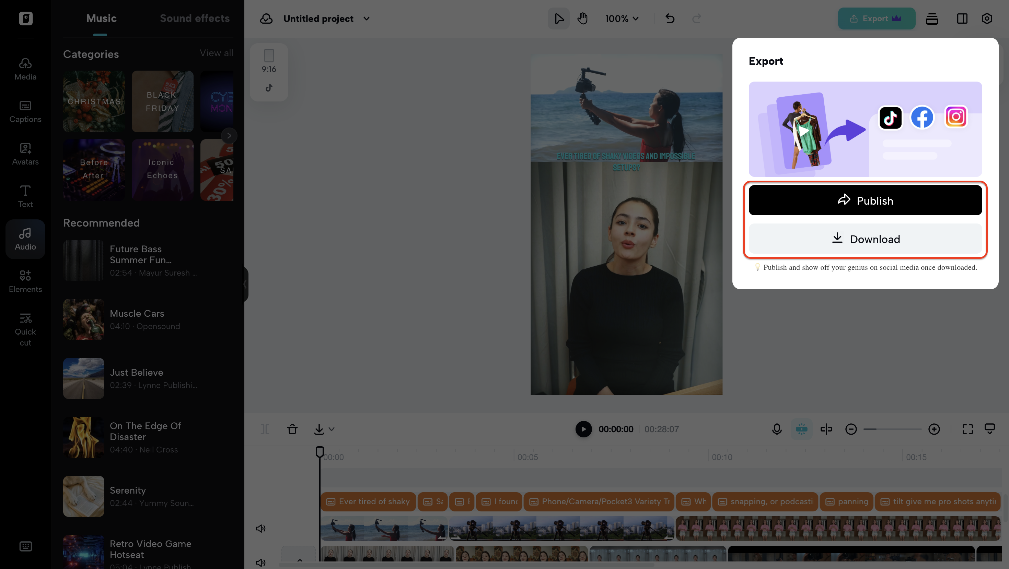Image resolution: width=1009 pixels, height=569 pixels.
Task: Click the Publish button
Action: coord(865,200)
